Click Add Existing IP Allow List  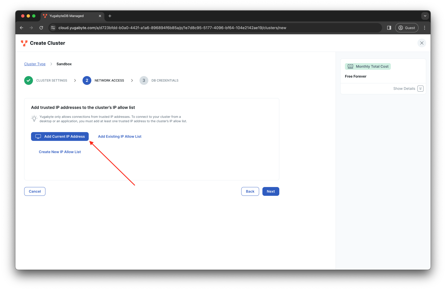click(x=119, y=136)
